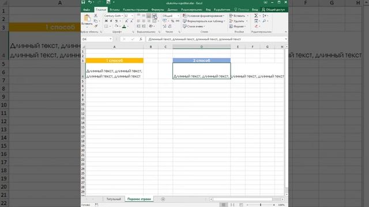Open the Формат cells dropdown
The width and height of the screenshot is (369, 207).
click(x=238, y=26)
